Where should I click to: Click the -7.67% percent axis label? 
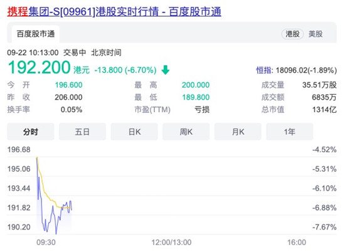pos(324,227)
